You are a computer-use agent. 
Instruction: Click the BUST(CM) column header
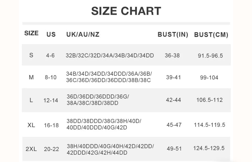click(x=211, y=35)
